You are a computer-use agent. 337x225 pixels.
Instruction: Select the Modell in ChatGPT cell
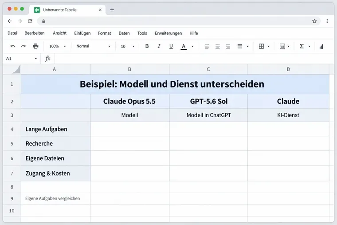tap(208, 115)
